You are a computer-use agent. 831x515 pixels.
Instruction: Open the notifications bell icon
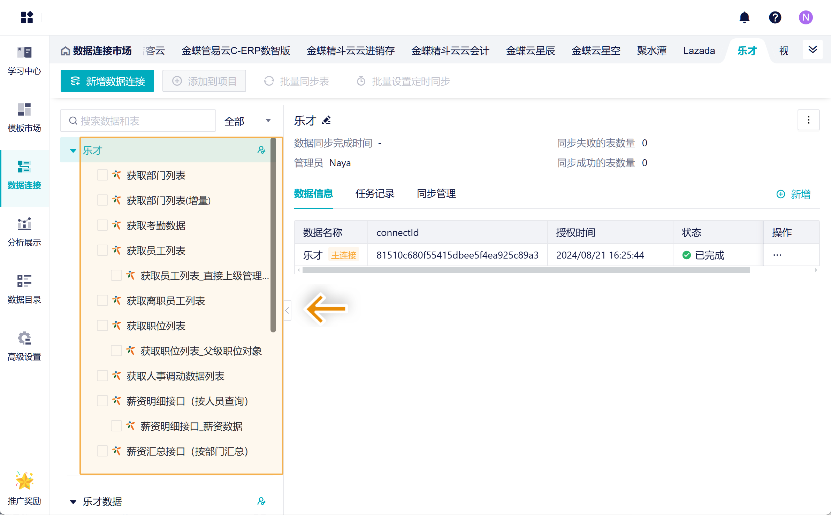click(x=744, y=17)
